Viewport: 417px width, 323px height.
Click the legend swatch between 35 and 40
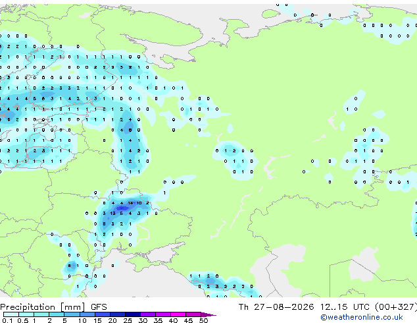163,314
